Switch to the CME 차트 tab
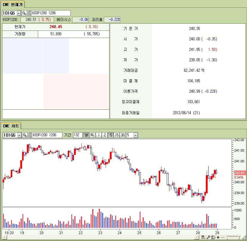Viewport: 247px width, 241px height. coord(11,126)
